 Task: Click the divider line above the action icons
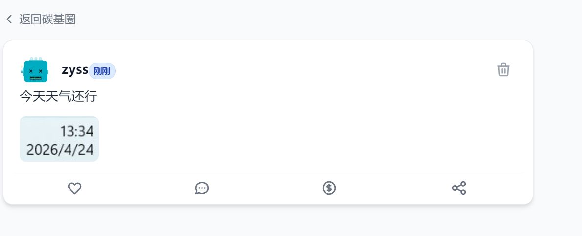click(x=268, y=172)
